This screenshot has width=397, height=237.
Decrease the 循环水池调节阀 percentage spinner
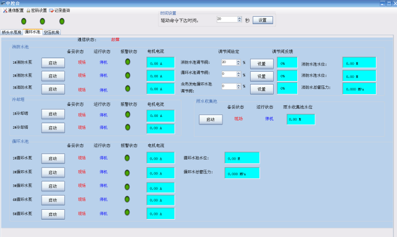point(238,75)
